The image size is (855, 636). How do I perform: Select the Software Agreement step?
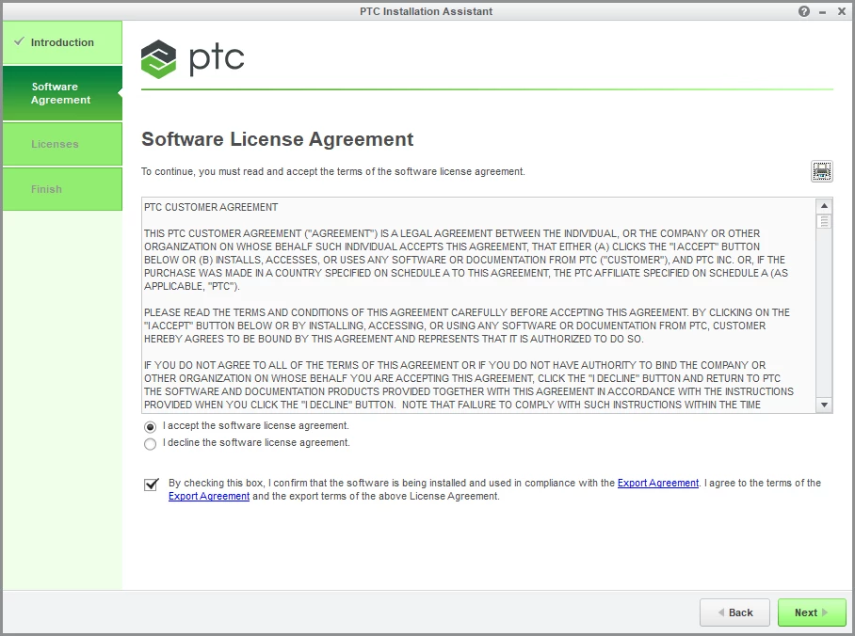pos(62,93)
